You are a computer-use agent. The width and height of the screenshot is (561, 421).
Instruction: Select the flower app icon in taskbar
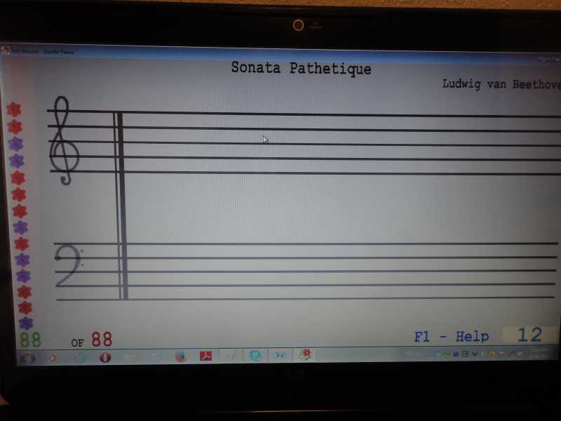click(x=305, y=354)
